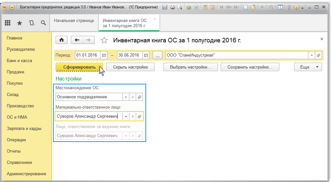Click organization field ООО "СтанкИндустриал"
This screenshot has width=332, height=182.
click(x=237, y=55)
